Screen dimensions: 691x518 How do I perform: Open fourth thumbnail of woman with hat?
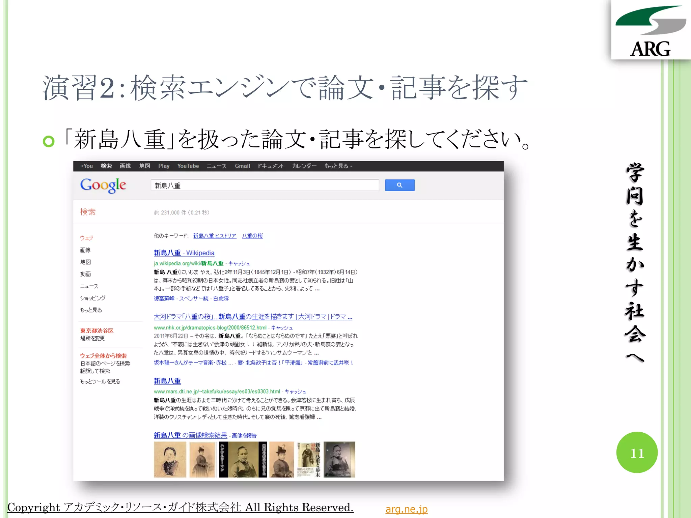282,460
